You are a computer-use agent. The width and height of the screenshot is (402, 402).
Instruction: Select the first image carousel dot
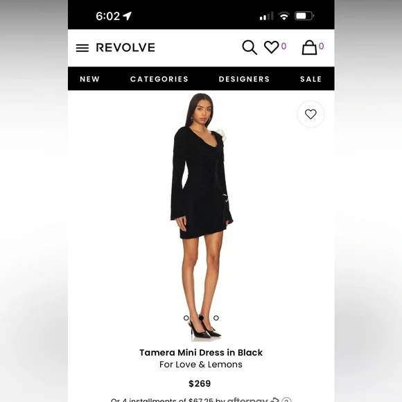(x=186, y=318)
